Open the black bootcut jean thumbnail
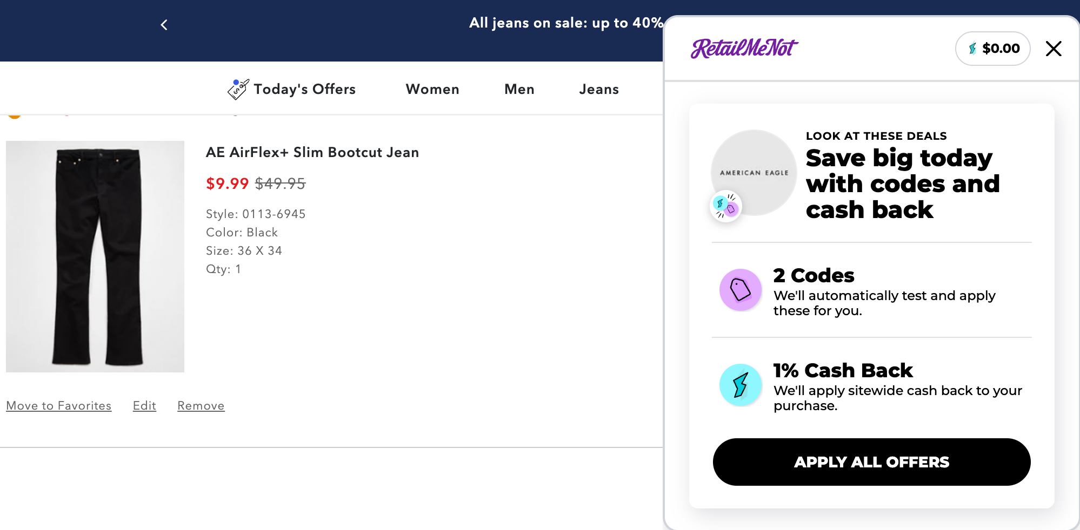 (95, 256)
